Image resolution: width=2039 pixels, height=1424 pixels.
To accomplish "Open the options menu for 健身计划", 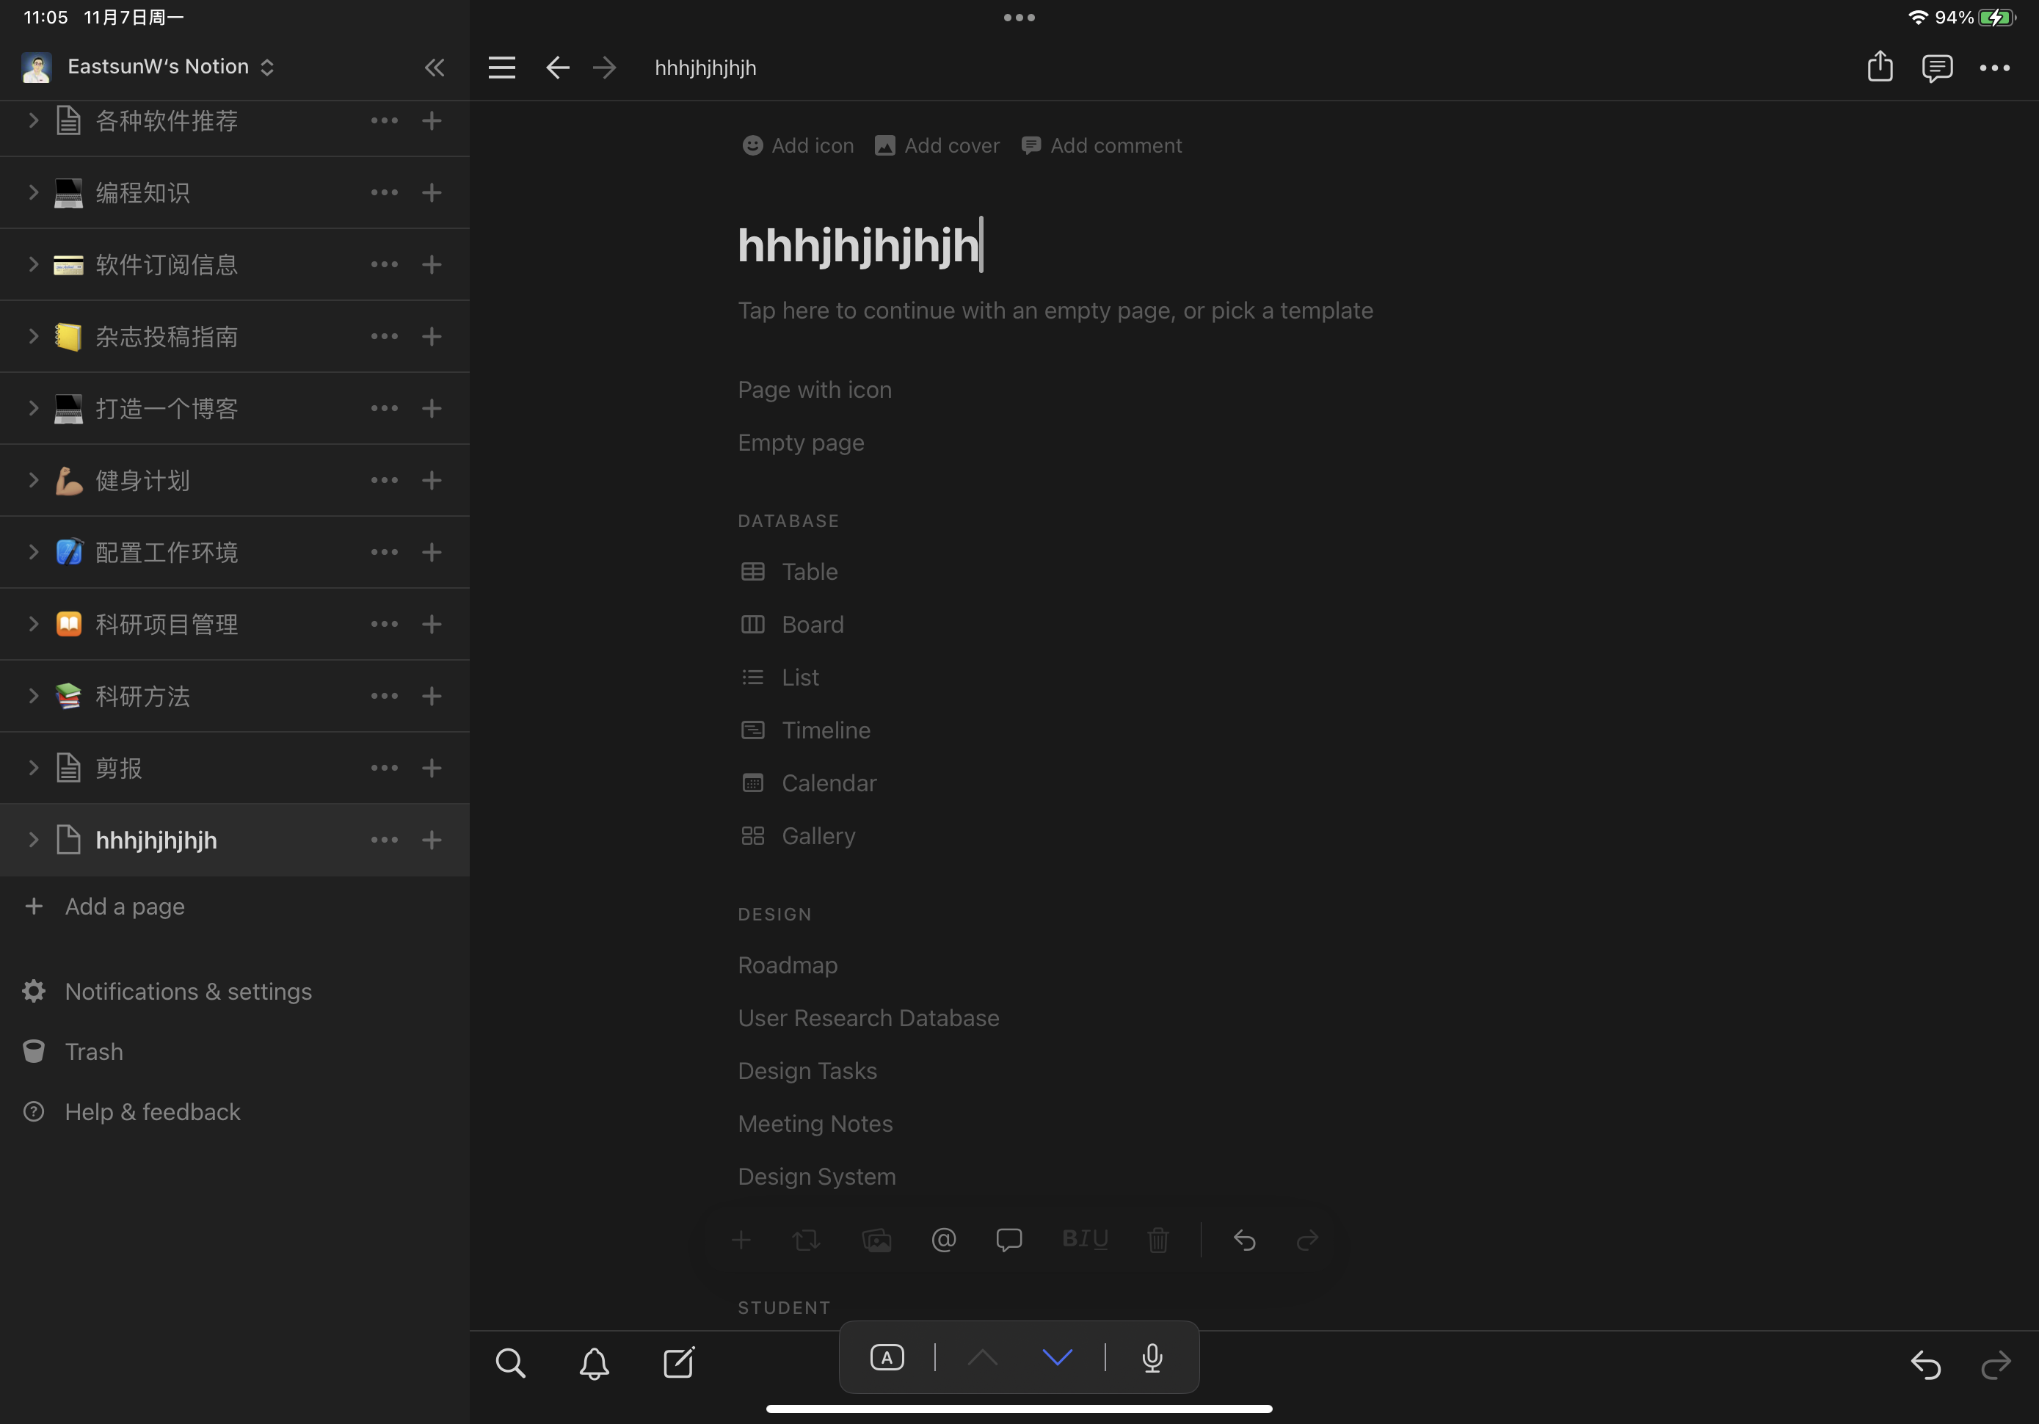I will pos(384,480).
